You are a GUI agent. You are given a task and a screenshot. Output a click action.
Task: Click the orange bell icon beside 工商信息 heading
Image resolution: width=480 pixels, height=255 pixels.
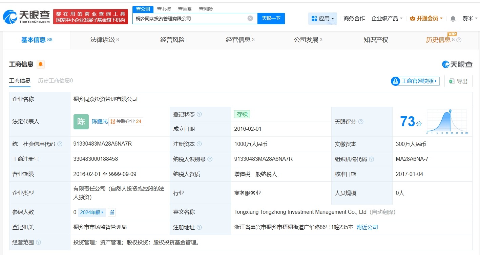(40, 64)
